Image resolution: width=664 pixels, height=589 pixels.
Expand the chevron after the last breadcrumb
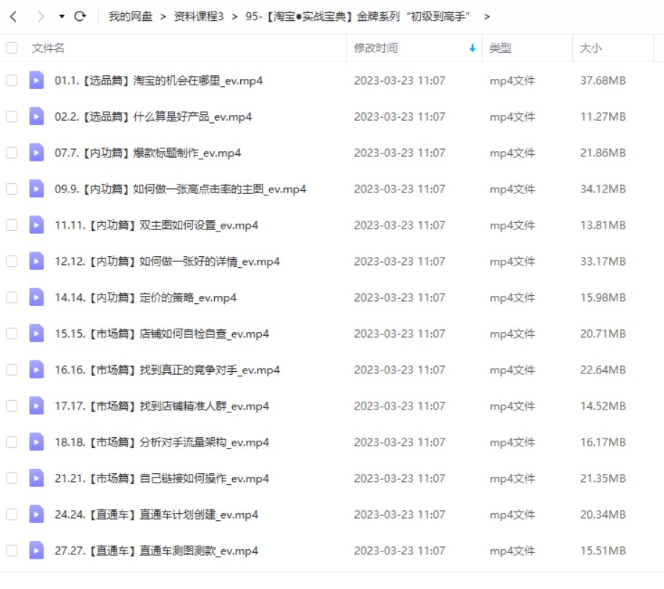coord(487,17)
